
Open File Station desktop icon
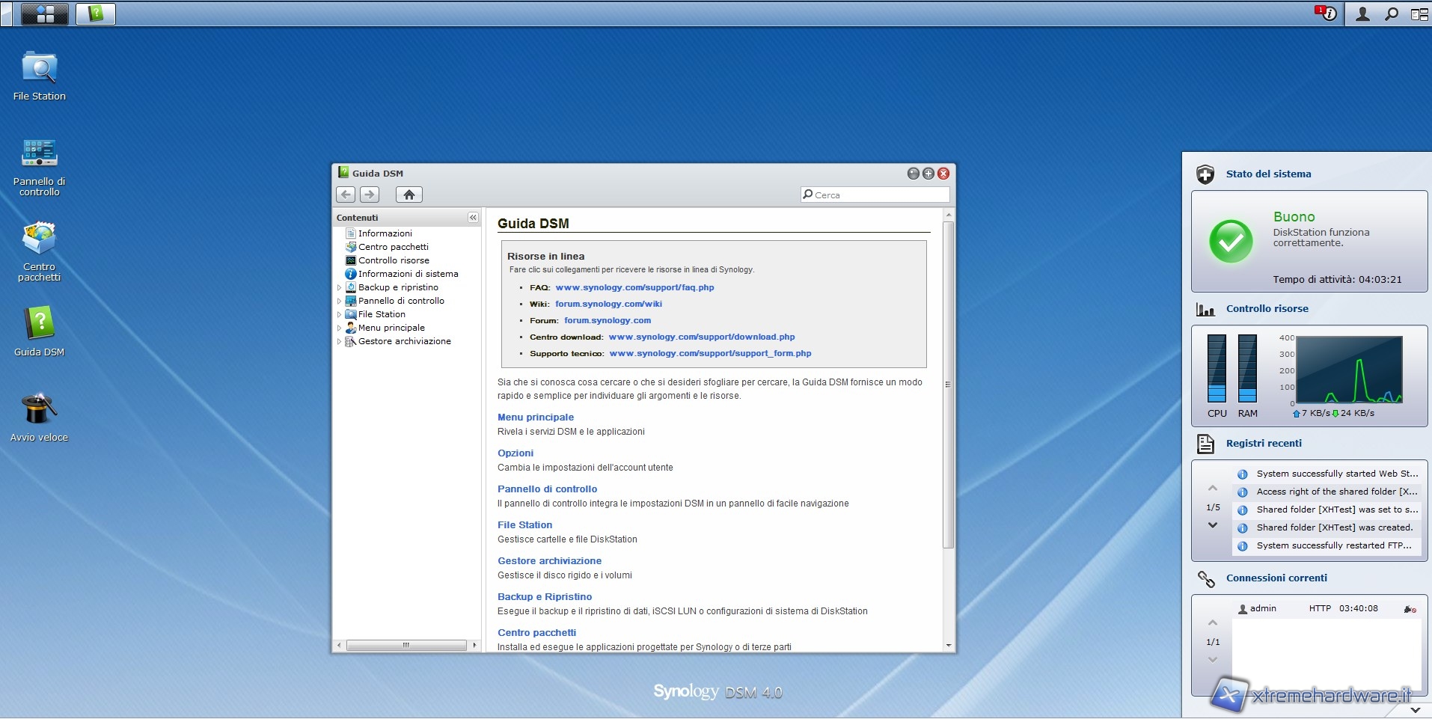39,69
